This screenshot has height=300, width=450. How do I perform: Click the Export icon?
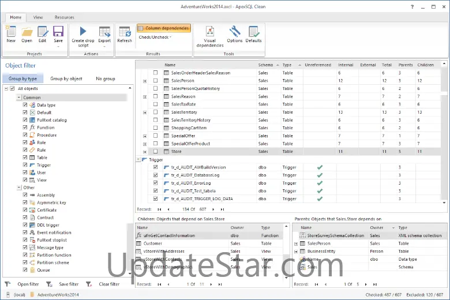pyautogui.click(x=104, y=32)
